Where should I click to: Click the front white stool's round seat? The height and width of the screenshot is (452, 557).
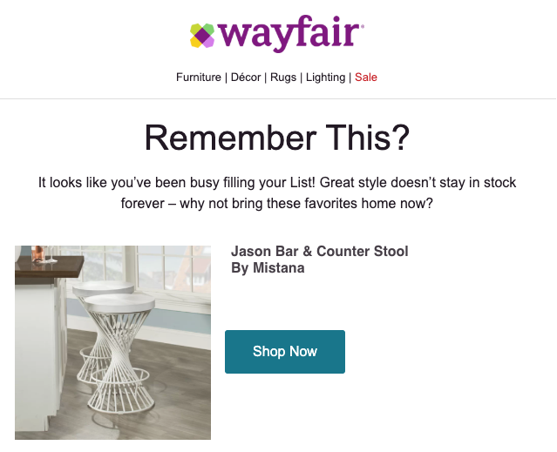119,303
